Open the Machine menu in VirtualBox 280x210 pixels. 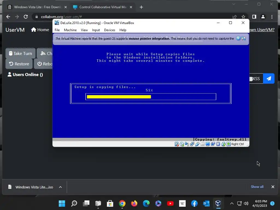[70, 30]
